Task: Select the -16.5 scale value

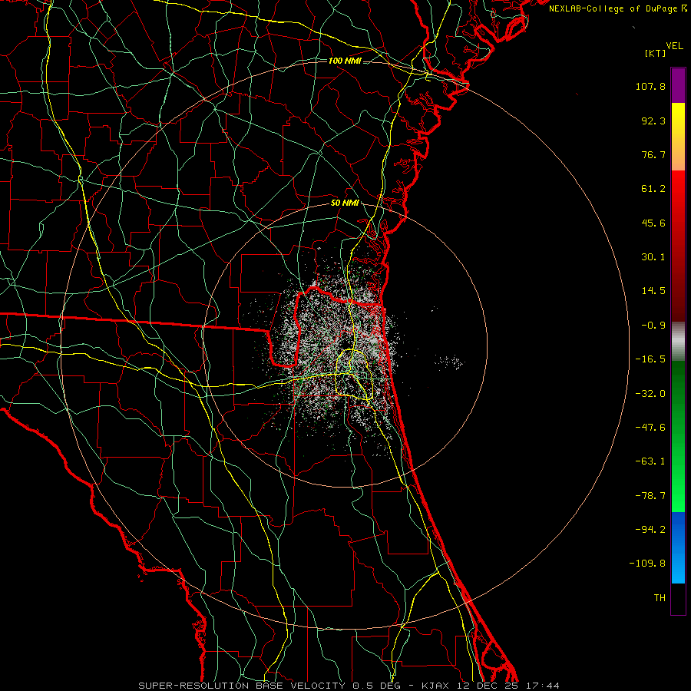Action: [650, 359]
